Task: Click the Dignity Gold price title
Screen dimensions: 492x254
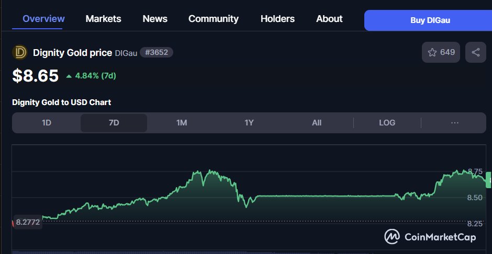Action: tap(72, 53)
